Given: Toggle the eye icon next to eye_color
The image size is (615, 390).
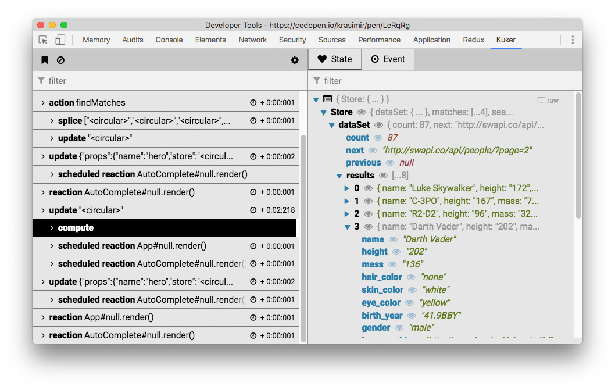Looking at the screenshot, I should [409, 302].
